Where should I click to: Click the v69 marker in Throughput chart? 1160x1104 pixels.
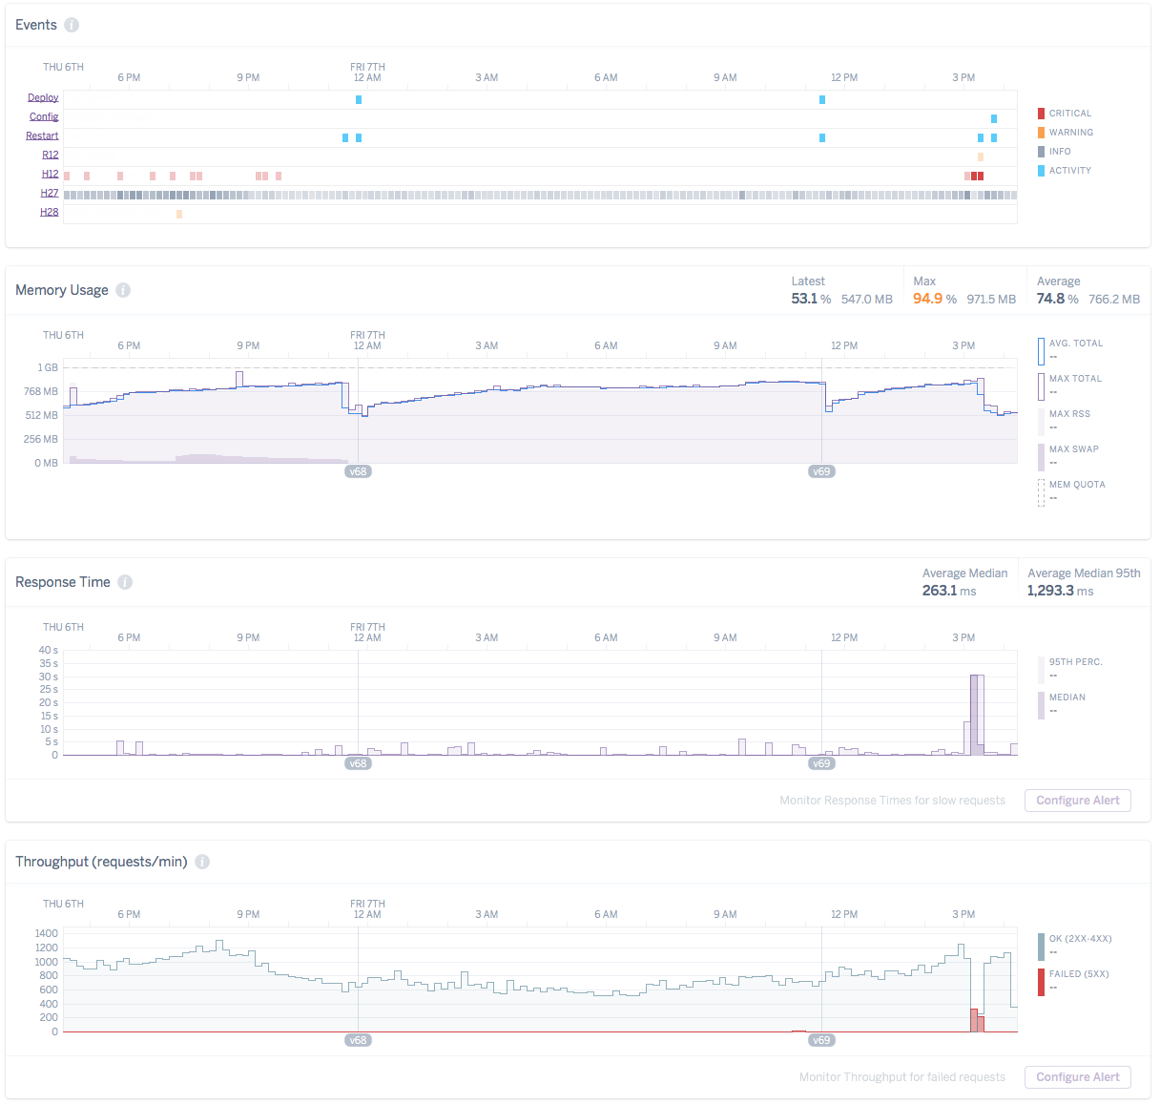[x=821, y=1040]
